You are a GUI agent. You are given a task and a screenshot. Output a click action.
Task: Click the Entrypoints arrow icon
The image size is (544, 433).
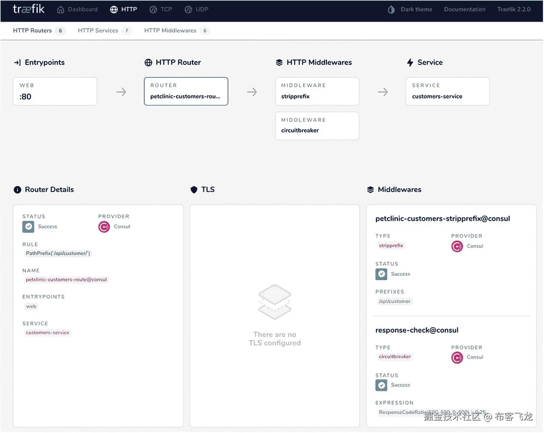click(x=17, y=63)
